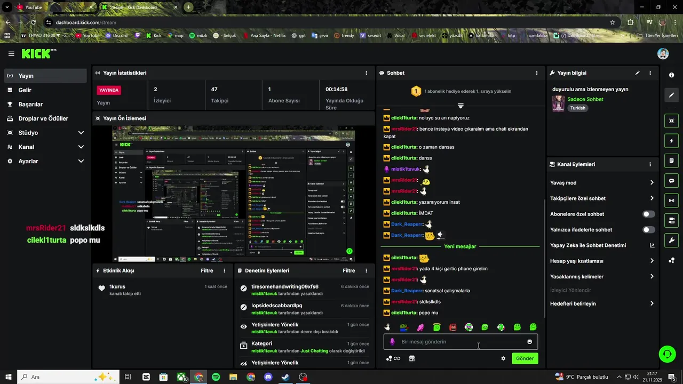Image resolution: width=683 pixels, height=384 pixels.
Task: Open Yayın bilgisi three-dot options
Action: [x=650, y=73]
